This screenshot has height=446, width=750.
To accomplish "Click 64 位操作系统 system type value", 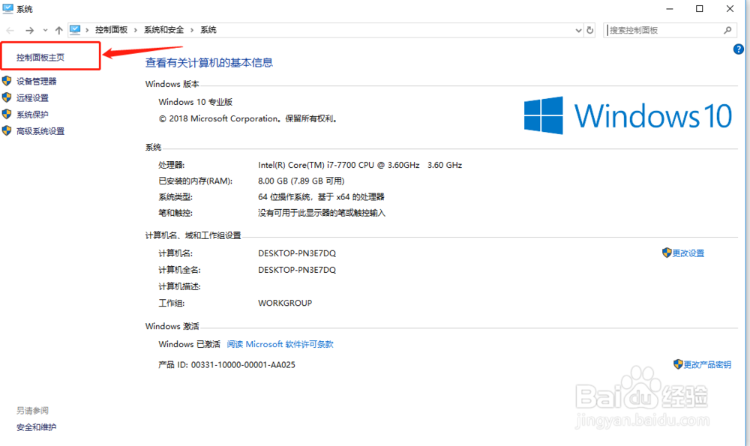I will tap(321, 197).
